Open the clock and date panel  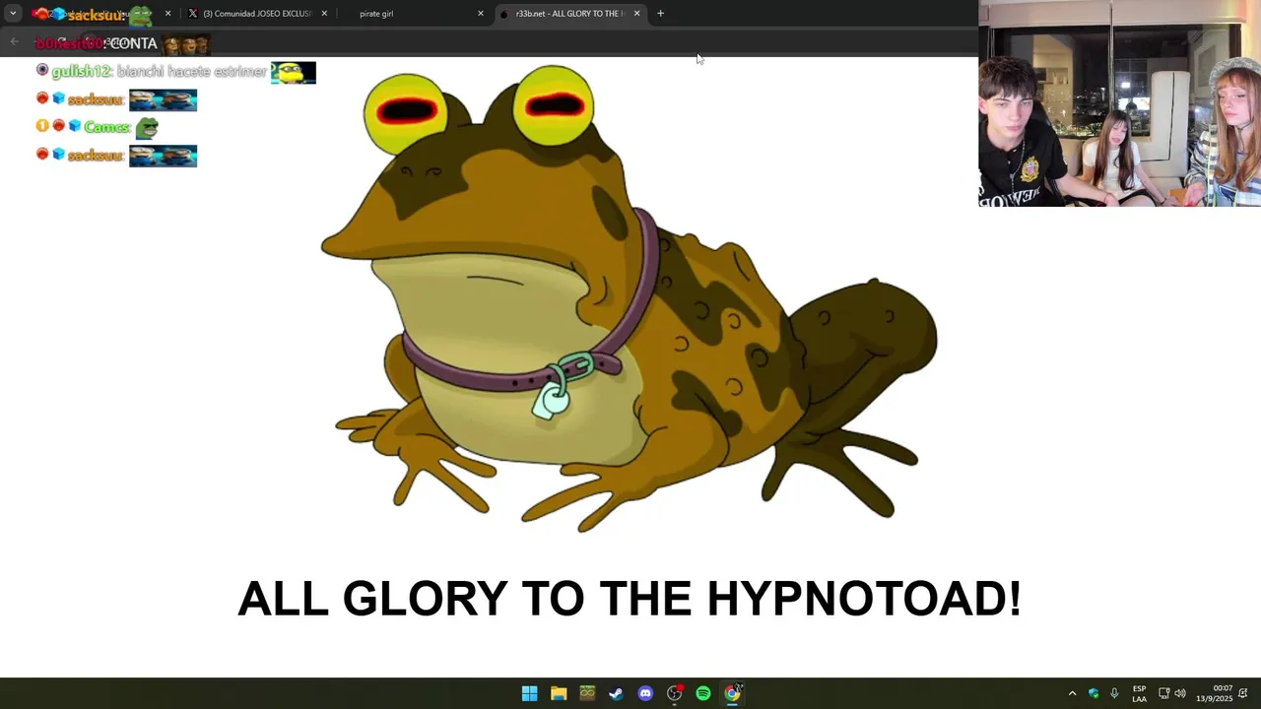click(x=1215, y=693)
